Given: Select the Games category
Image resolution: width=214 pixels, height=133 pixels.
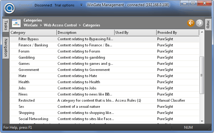Looking at the screenshot, I should tap(104, 64).
